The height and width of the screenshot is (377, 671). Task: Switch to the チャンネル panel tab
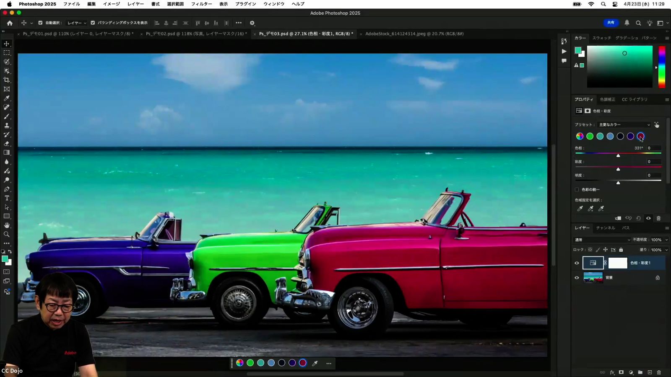click(606, 228)
